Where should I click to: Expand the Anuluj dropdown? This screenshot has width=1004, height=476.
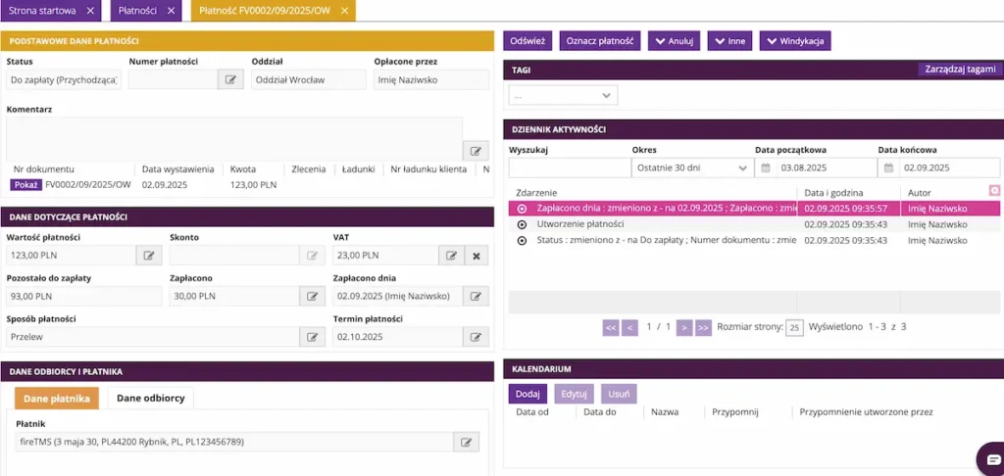click(675, 41)
